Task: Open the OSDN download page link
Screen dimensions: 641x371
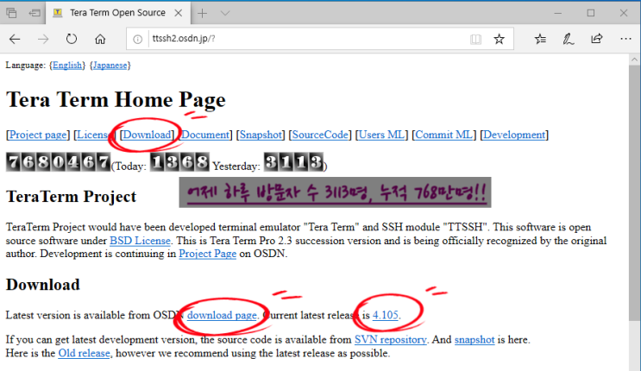Action: coord(222,315)
